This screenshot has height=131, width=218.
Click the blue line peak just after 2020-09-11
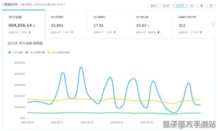pos(63,72)
